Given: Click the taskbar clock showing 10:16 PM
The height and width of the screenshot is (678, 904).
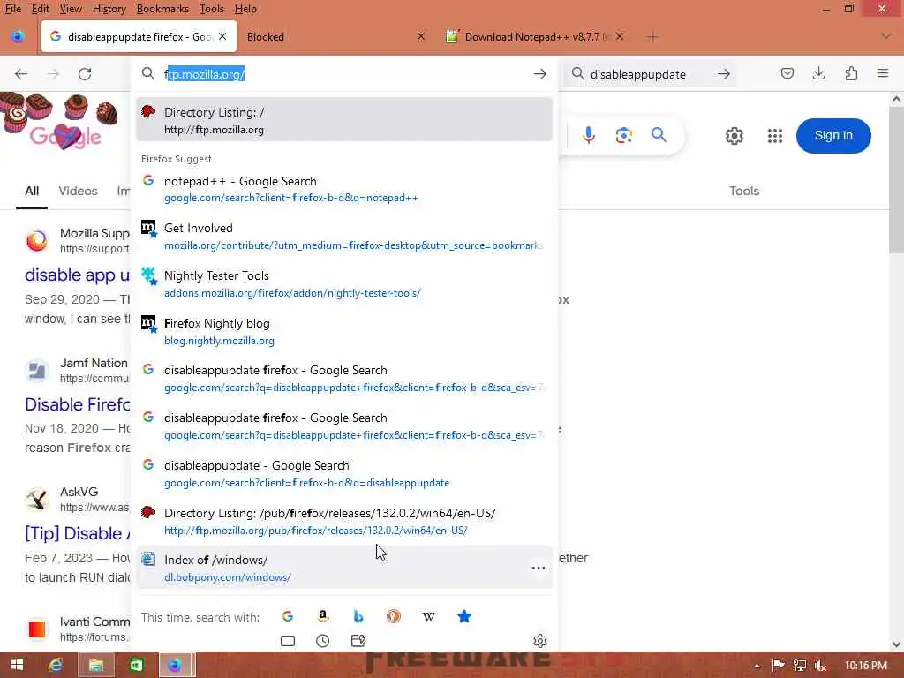Looking at the screenshot, I should 866,666.
